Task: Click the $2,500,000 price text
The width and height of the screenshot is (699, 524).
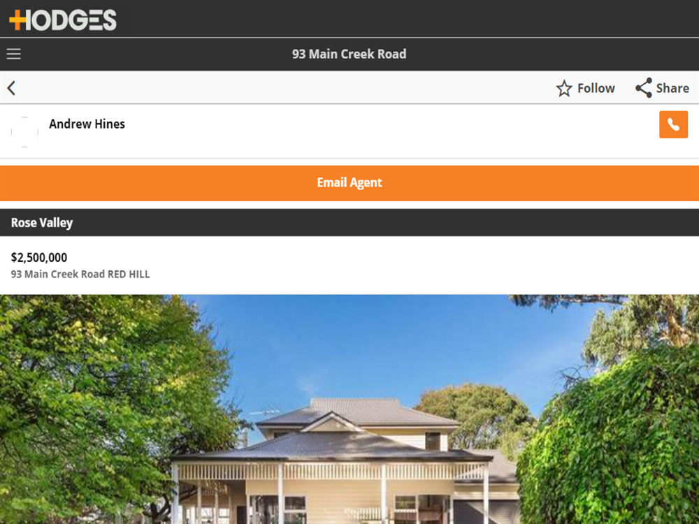Action: tap(39, 258)
